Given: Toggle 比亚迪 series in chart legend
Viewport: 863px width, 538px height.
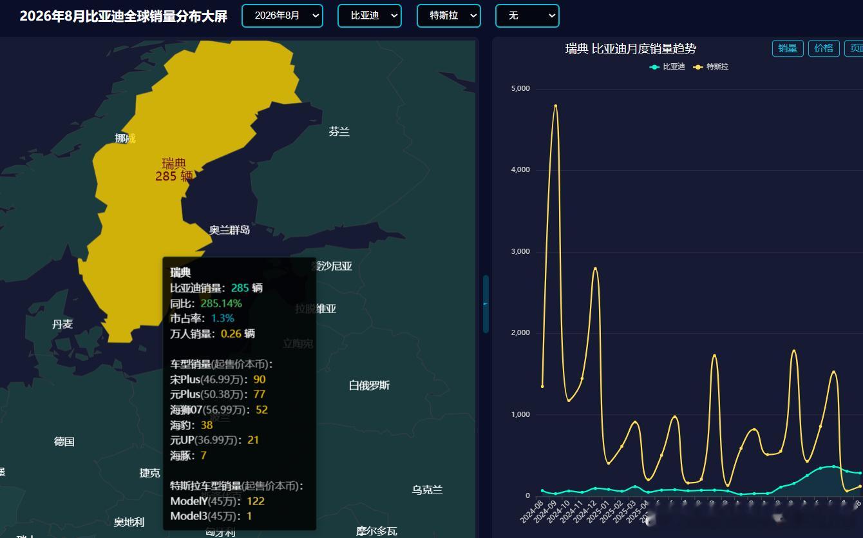Looking at the screenshot, I should 668,66.
